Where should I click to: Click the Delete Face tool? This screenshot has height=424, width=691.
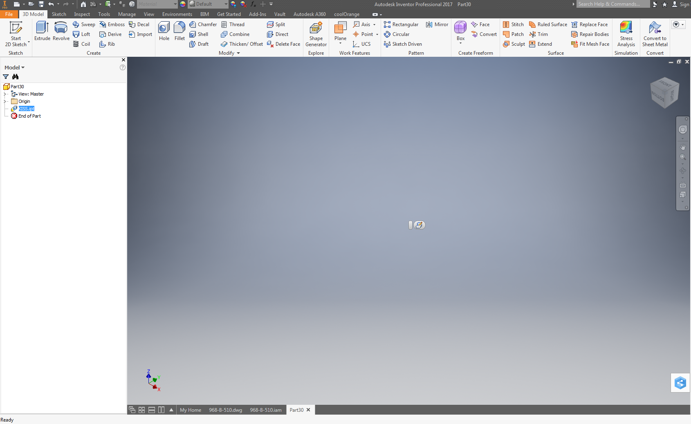tap(283, 44)
